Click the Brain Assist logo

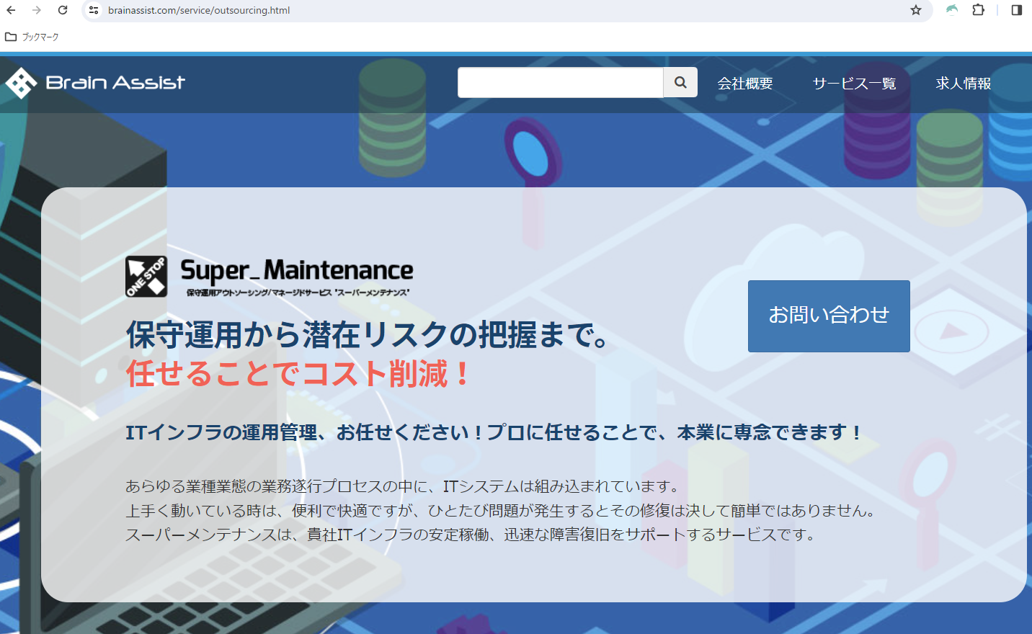[x=95, y=83]
